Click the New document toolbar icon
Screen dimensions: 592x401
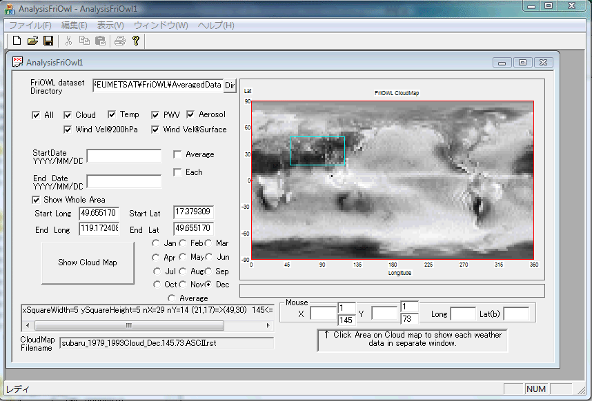tap(17, 41)
